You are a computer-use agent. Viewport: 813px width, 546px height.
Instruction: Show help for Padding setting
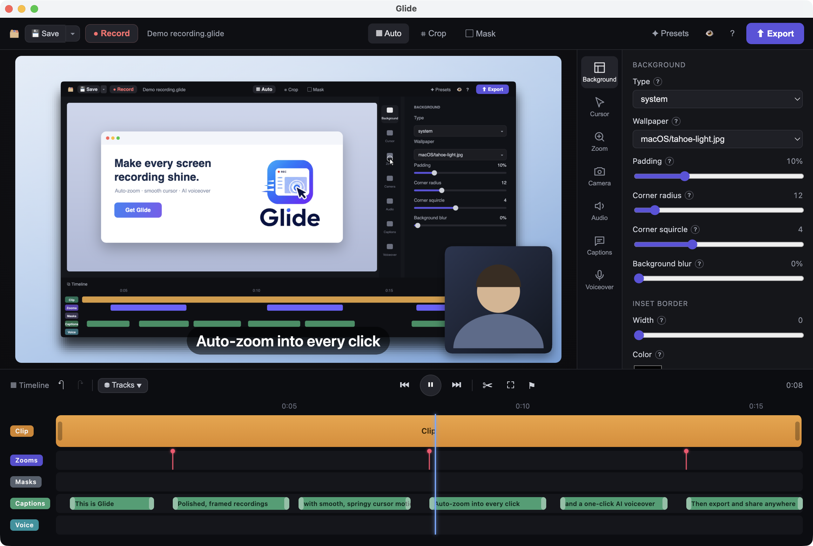click(x=669, y=161)
